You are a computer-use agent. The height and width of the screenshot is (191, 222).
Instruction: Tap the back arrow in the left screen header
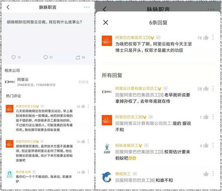tap(8, 7)
